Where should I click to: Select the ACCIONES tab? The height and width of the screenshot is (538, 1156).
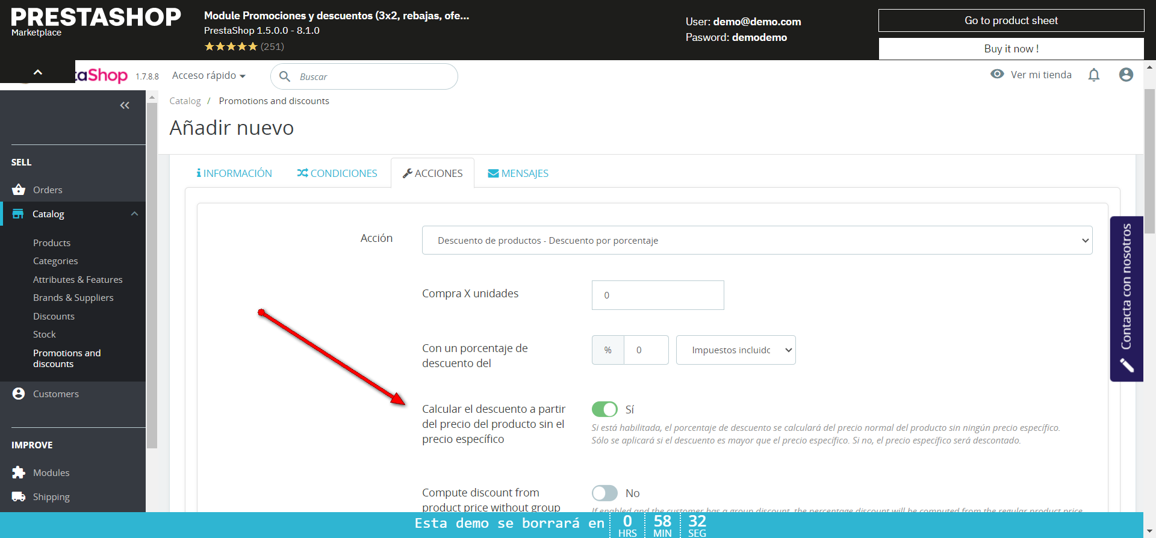coord(432,173)
